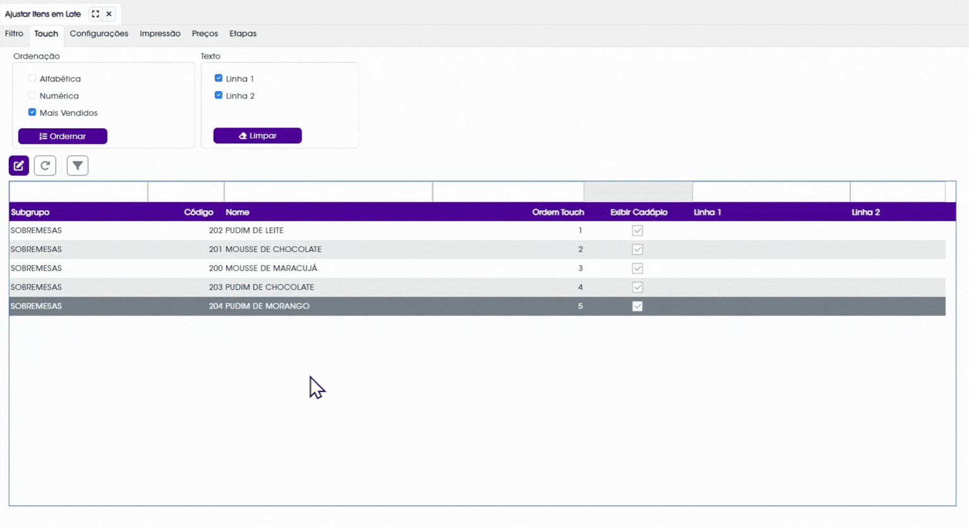Click the Limpar button
This screenshot has height=527, width=969.
click(x=258, y=136)
